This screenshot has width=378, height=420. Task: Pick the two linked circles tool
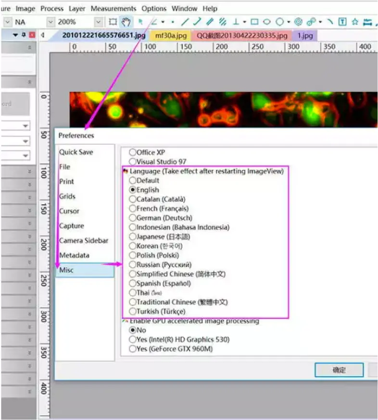[x=311, y=22]
